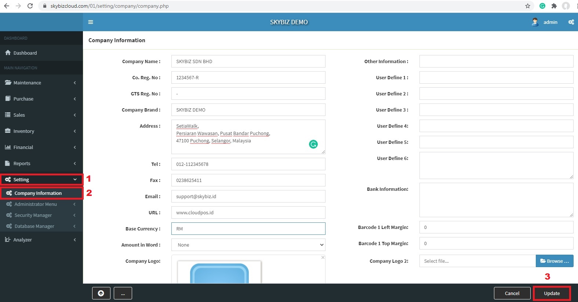Screen dimensions: 578x302
Task: Click the hamburger menu icon in header
Action: click(x=91, y=22)
